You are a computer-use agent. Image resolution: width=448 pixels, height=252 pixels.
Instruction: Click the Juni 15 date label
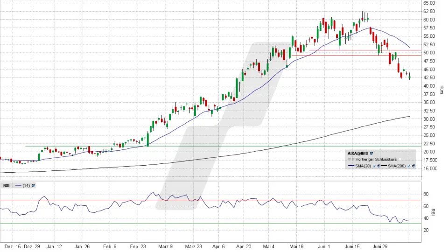[352, 246]
